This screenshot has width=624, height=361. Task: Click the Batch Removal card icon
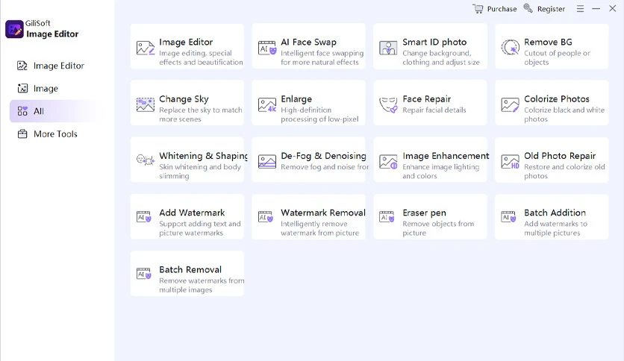[143, 274]
